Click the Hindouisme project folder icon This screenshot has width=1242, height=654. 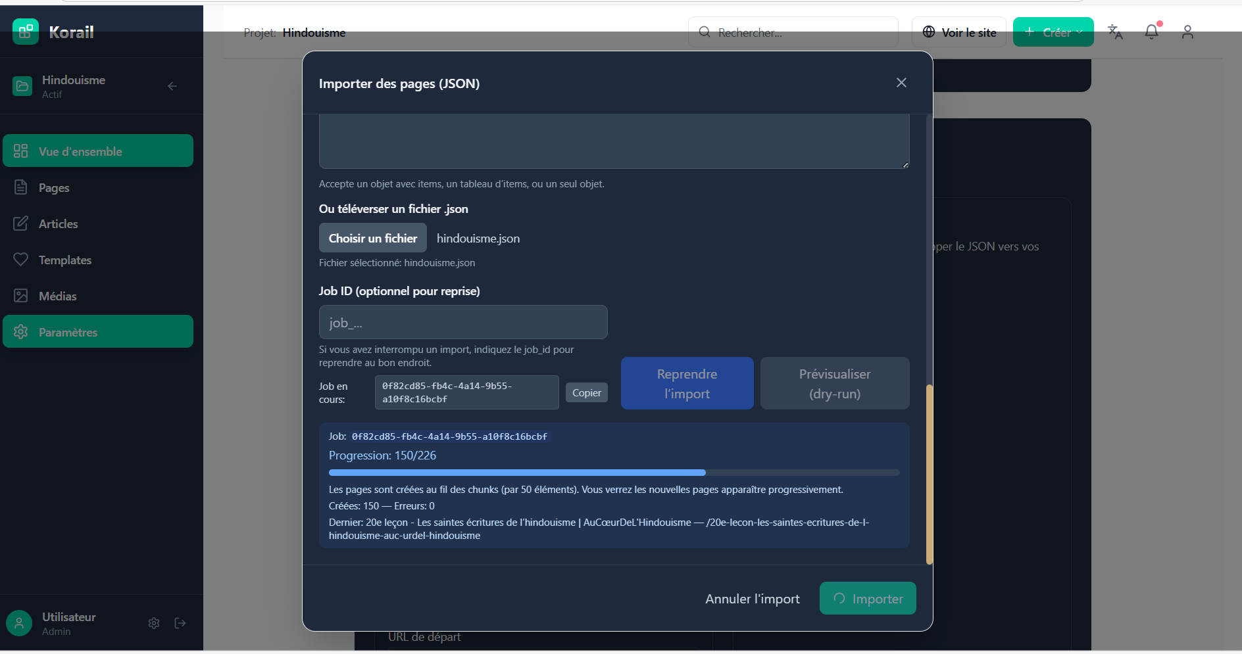pos(22,86)
